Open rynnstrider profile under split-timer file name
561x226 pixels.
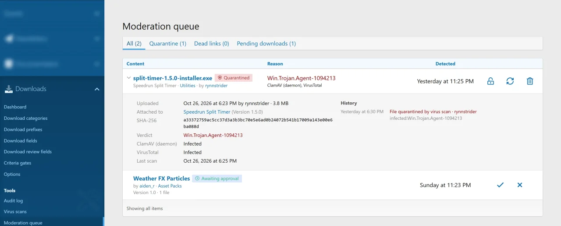216,86
